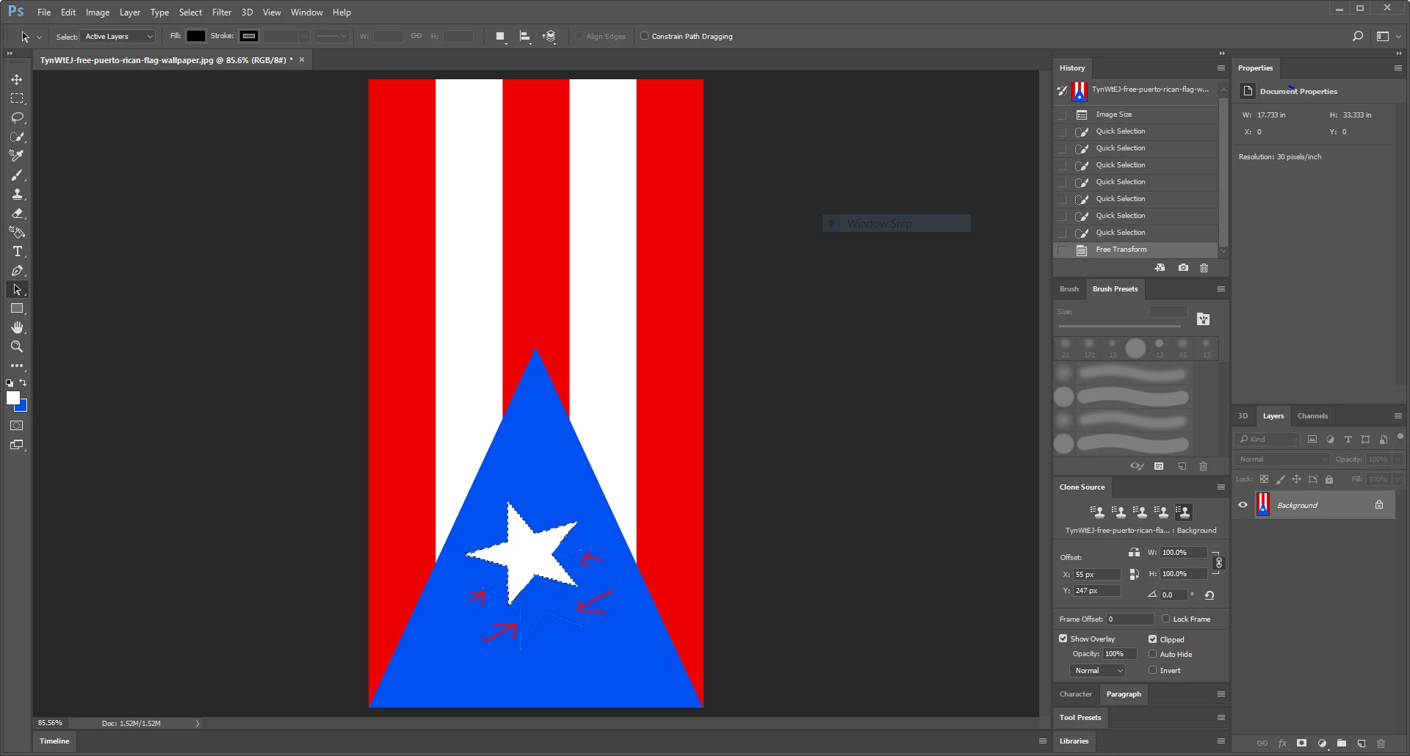Switch to the Brush tab
Screen dimensions: 1410x756
pyautogui.click(x=1069, y=288)
